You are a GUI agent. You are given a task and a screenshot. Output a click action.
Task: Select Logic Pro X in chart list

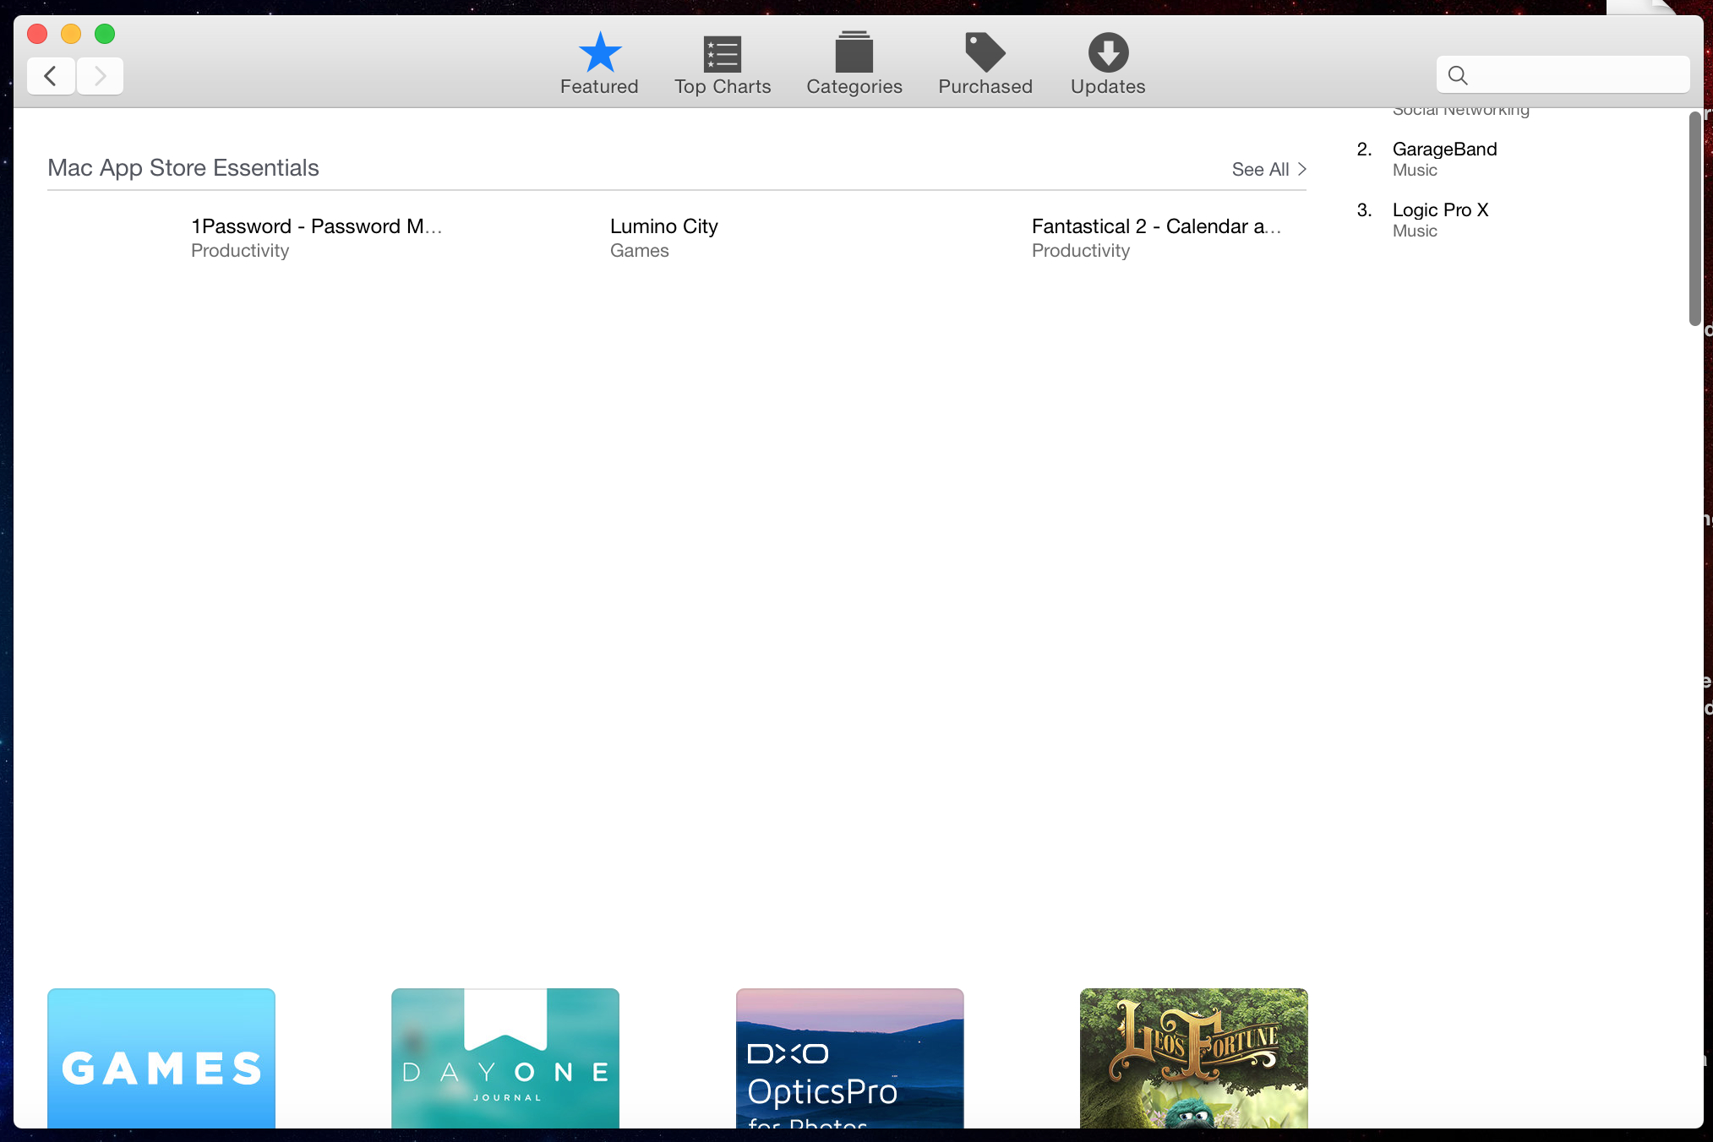click(x=1440, y=210)
